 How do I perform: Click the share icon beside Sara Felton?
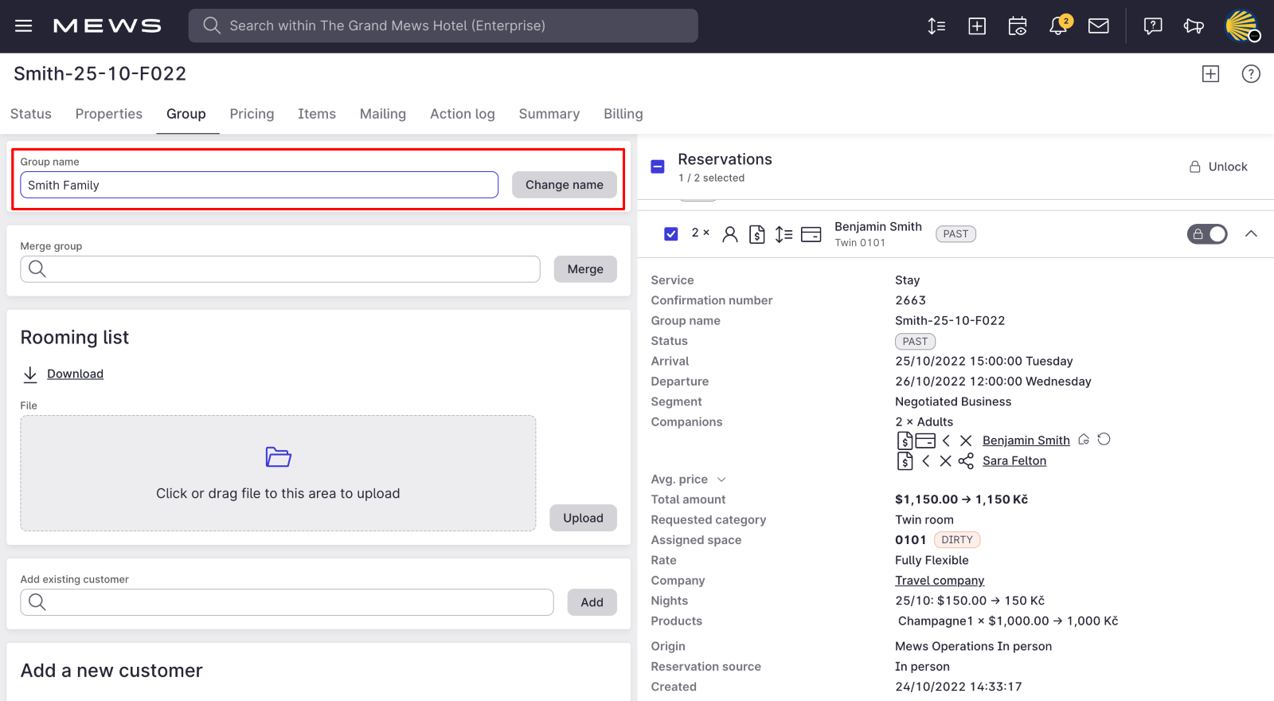966,461
